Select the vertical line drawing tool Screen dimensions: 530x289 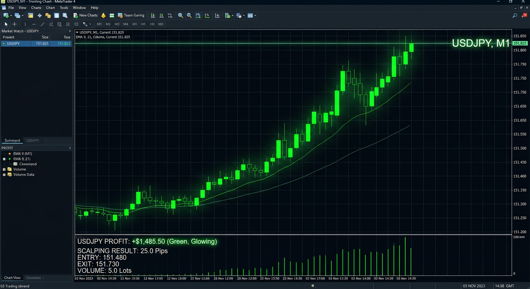(25, 24)
